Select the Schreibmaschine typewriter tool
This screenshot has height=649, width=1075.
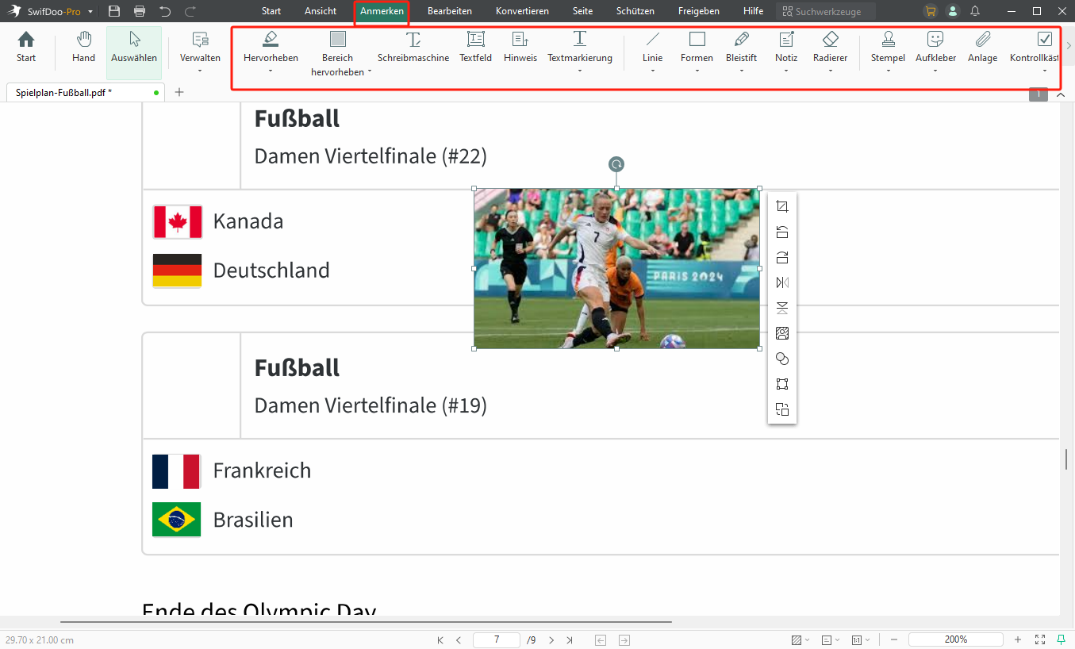[x=413, y=48]
